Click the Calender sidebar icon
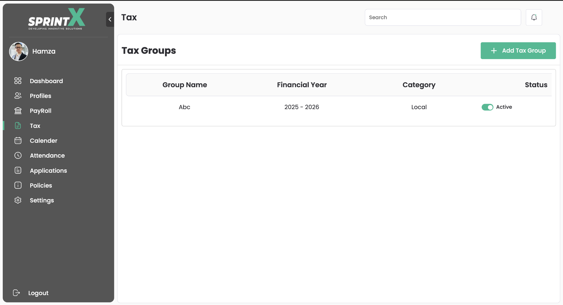Viewport: 563px width, 305px height. (x=18, y=141)
